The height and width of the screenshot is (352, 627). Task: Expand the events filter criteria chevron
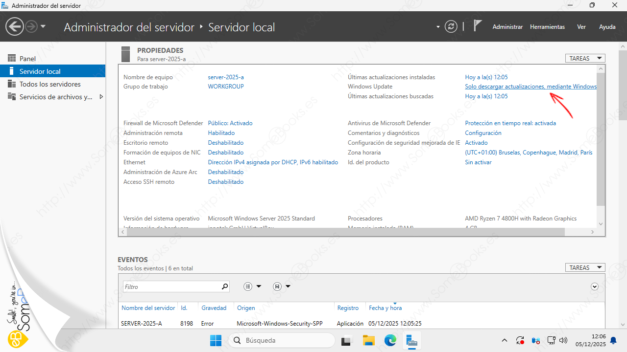coord(595,287)
